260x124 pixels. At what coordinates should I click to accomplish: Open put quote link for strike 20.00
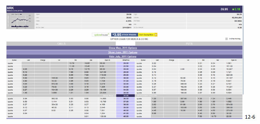(139, 63)
